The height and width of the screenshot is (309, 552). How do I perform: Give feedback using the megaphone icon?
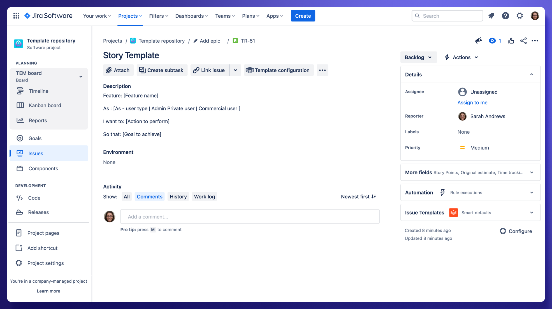[x=478, y=41]
